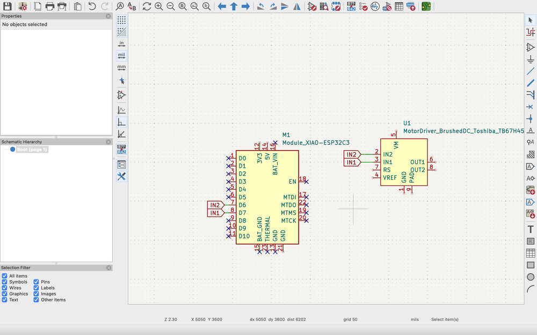The height and width of the screenshot is (335, 537).
Task: Uncheck Wires in the Selection Filter
Action: pos(4,288)
